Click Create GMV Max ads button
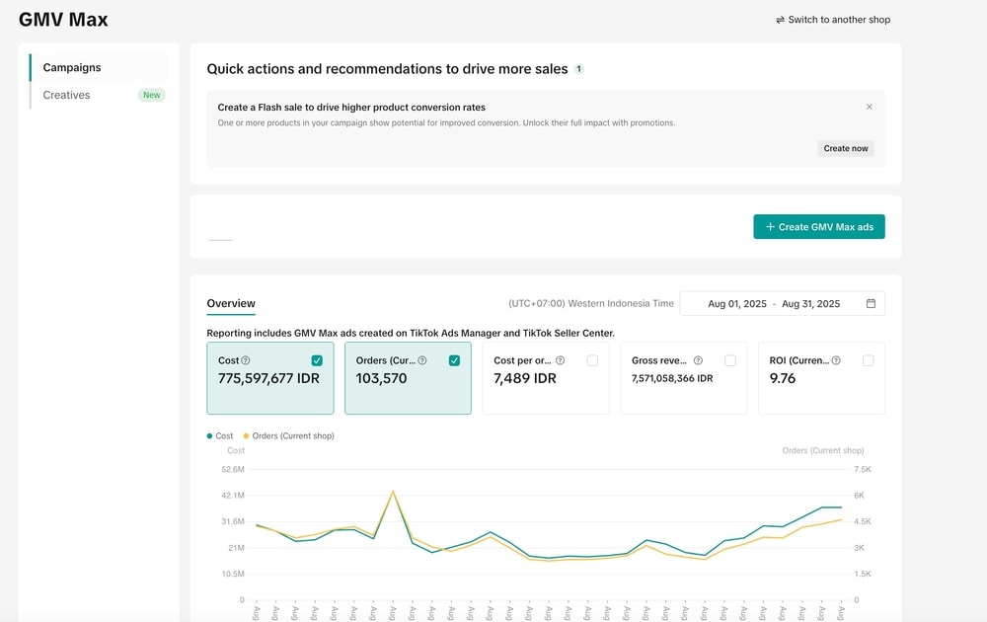 click(x=819, y=227)
